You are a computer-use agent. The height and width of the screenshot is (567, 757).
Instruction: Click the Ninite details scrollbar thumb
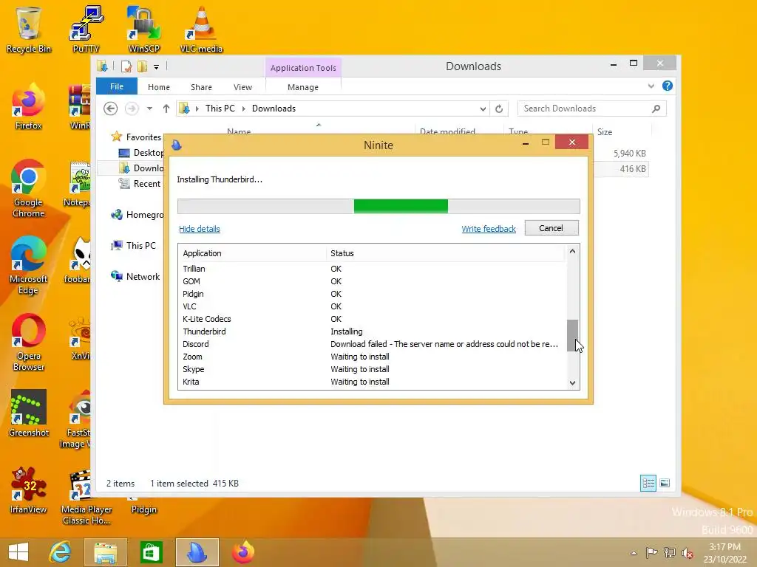pos(573,336)
